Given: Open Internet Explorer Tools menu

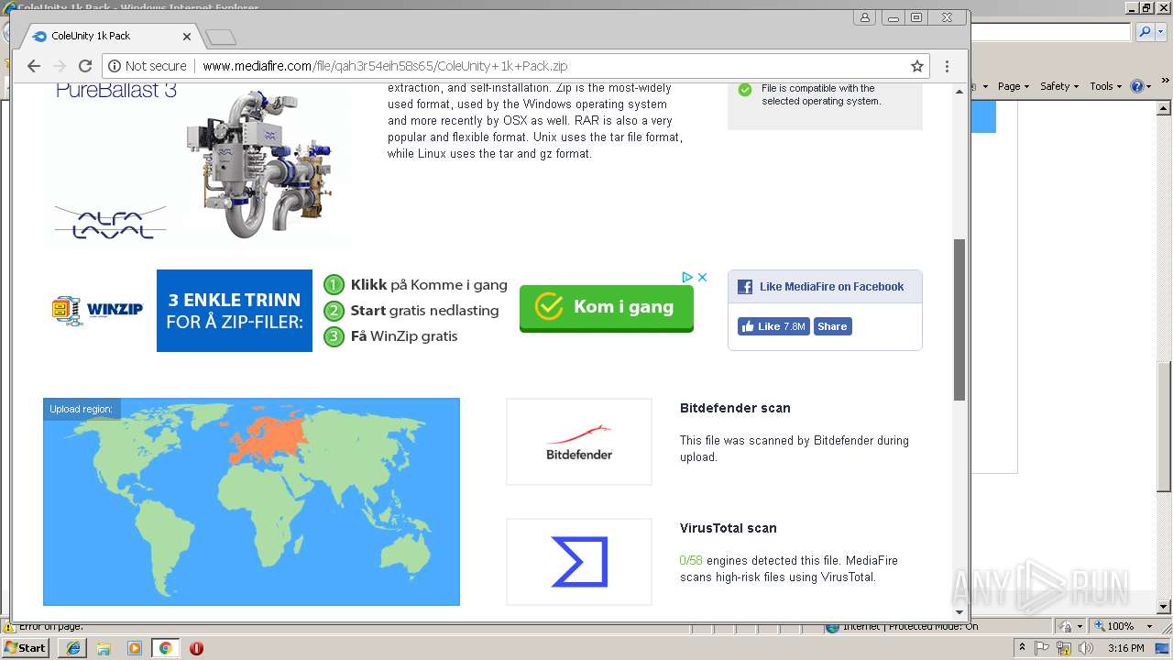Looking at the screenshot, I should [x=1105, y=86].
